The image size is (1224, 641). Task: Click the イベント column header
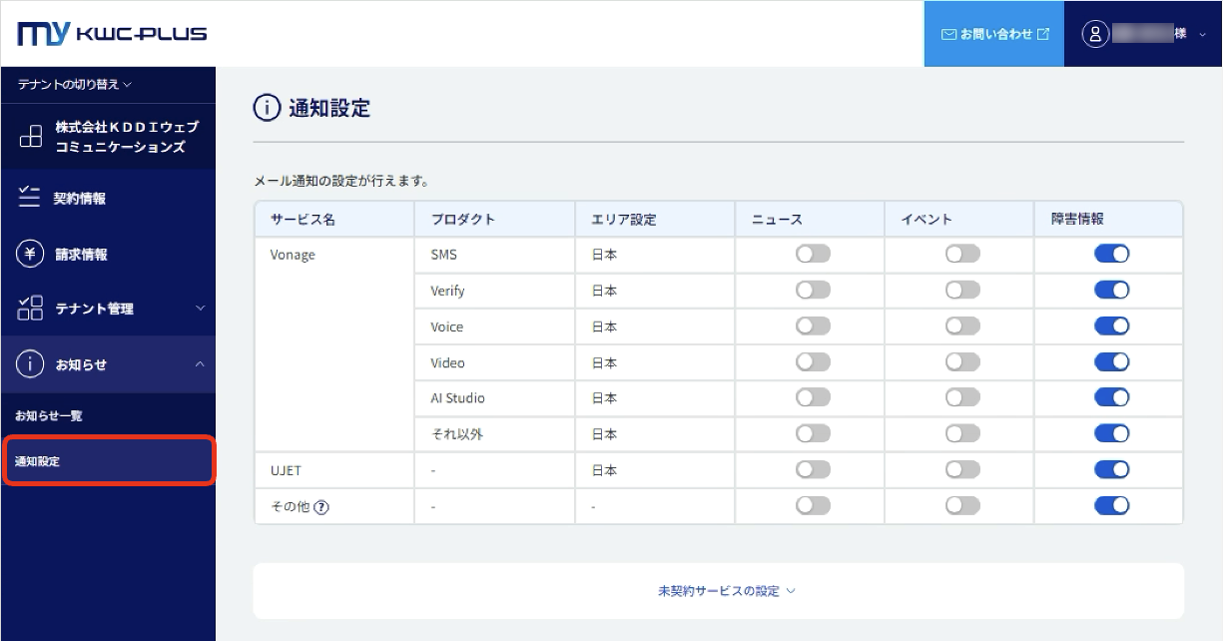(959, 219)
